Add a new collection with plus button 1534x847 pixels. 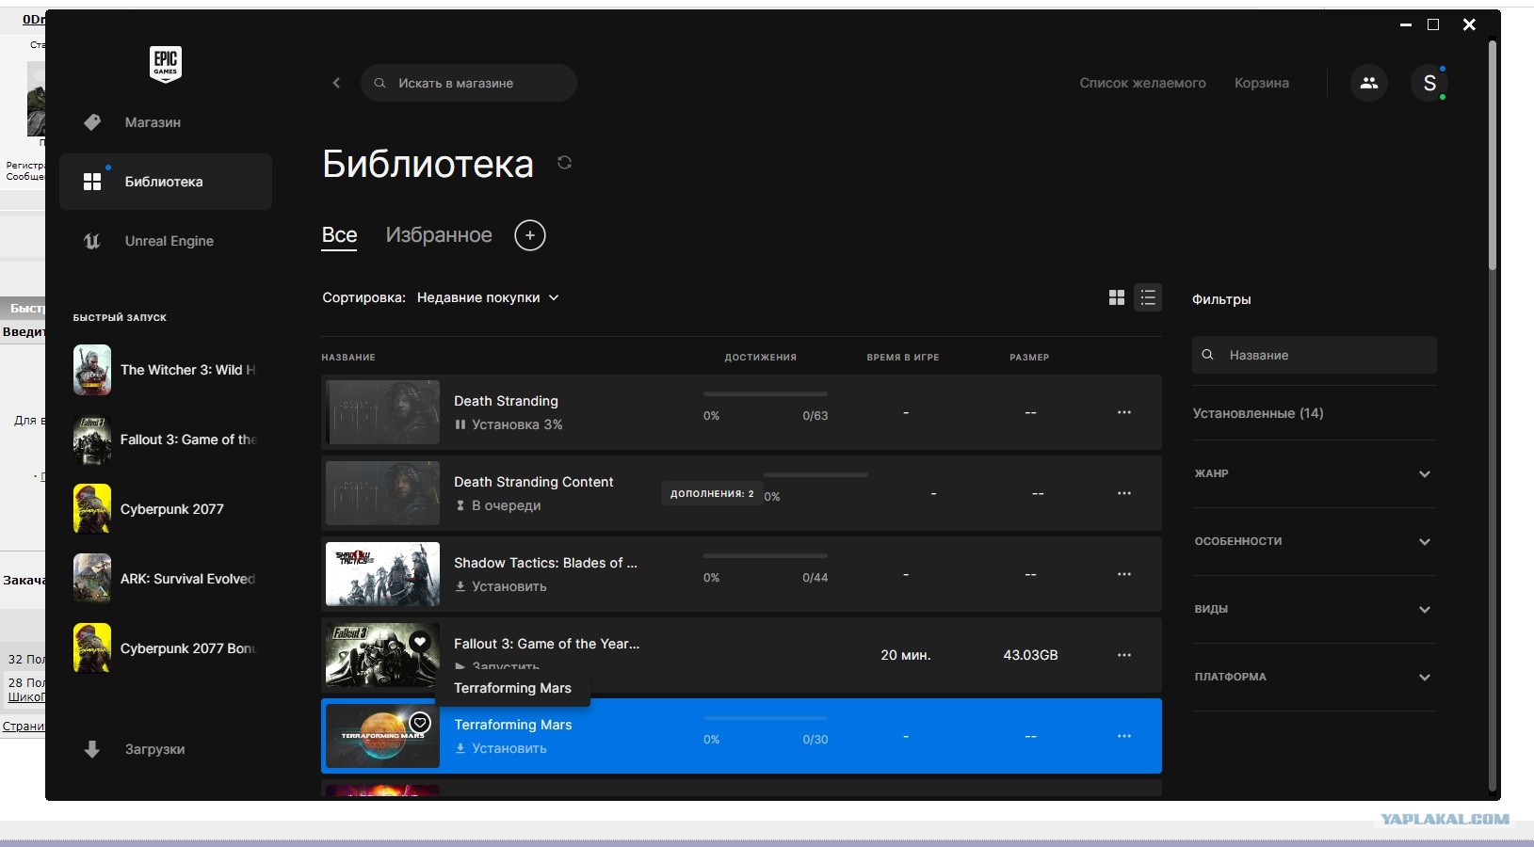pyautogui.click(x=530, y=235)
